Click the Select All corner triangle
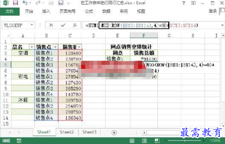225x144 pixels. 8,35
